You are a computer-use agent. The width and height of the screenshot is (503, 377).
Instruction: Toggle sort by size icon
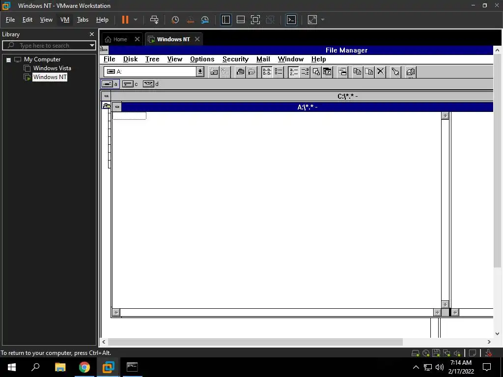(x=316, y=72)
